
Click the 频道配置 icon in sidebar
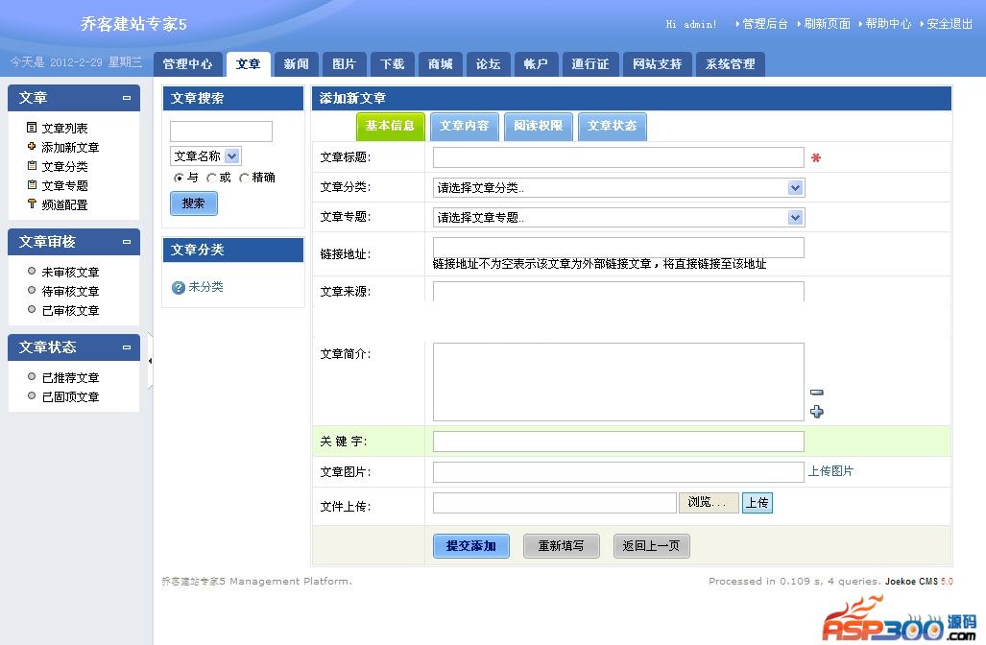point(32,204)
